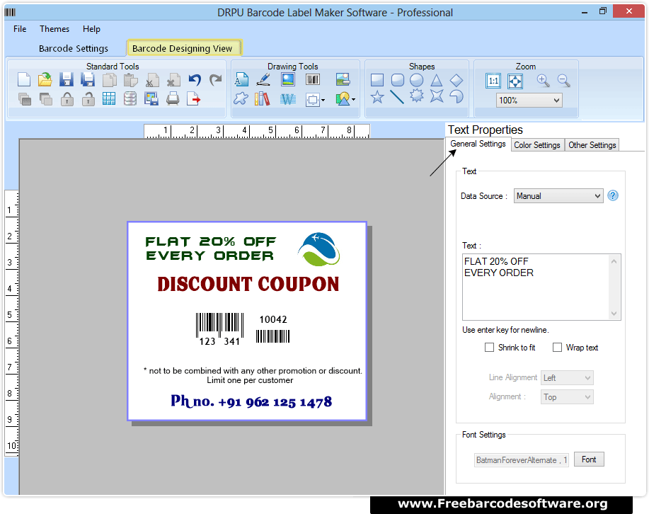
Task: Unlock the object with open padlock icon
Action: [x=88, y=99]
